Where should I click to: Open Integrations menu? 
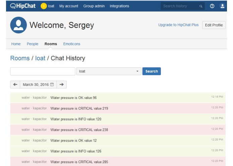point(119,6)
